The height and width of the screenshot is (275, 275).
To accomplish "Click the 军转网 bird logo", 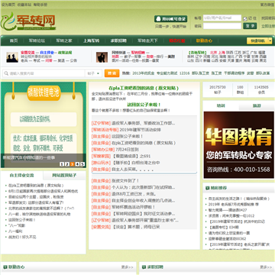I will (27, 21).
